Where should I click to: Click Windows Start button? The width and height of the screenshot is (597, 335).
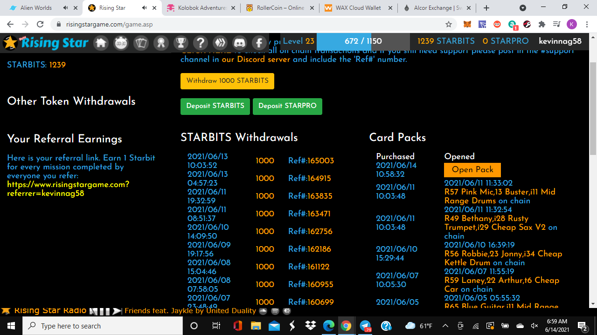tap(11, 326)
